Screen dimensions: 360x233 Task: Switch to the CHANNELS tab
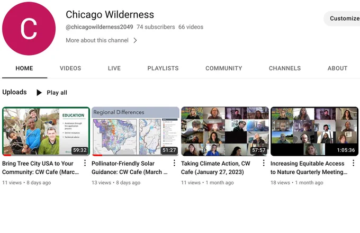[x=285, y=68]
